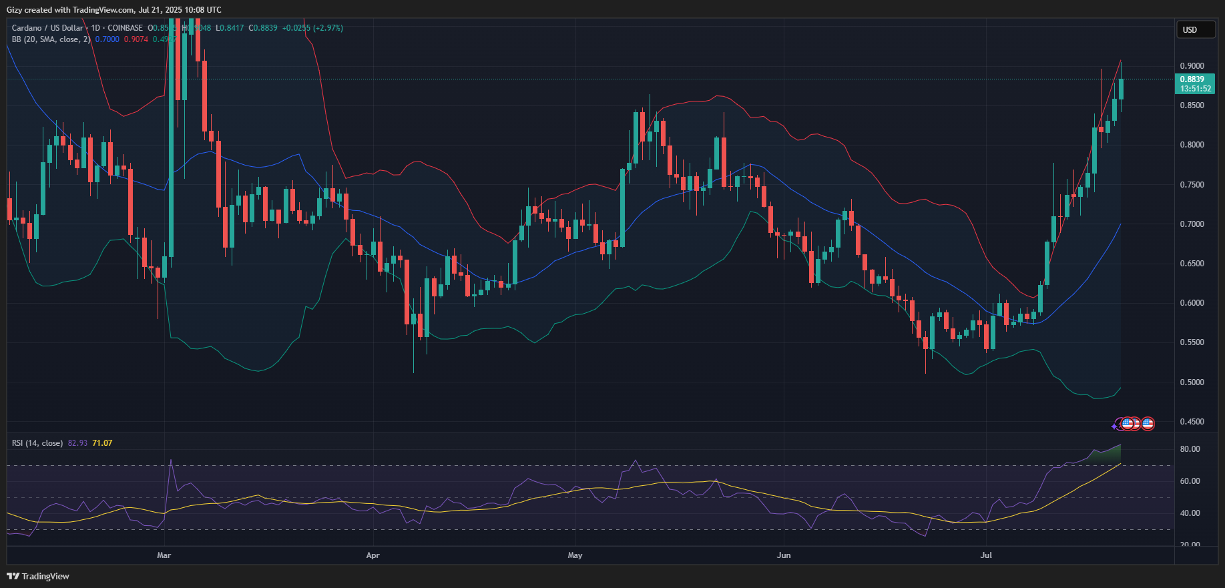Click the 0.6000 price axis label
The width and height of the screenshot is (1225, 588).
pos(1192,303)
